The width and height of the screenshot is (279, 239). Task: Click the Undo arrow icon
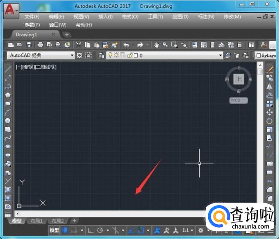click(126, 45)
